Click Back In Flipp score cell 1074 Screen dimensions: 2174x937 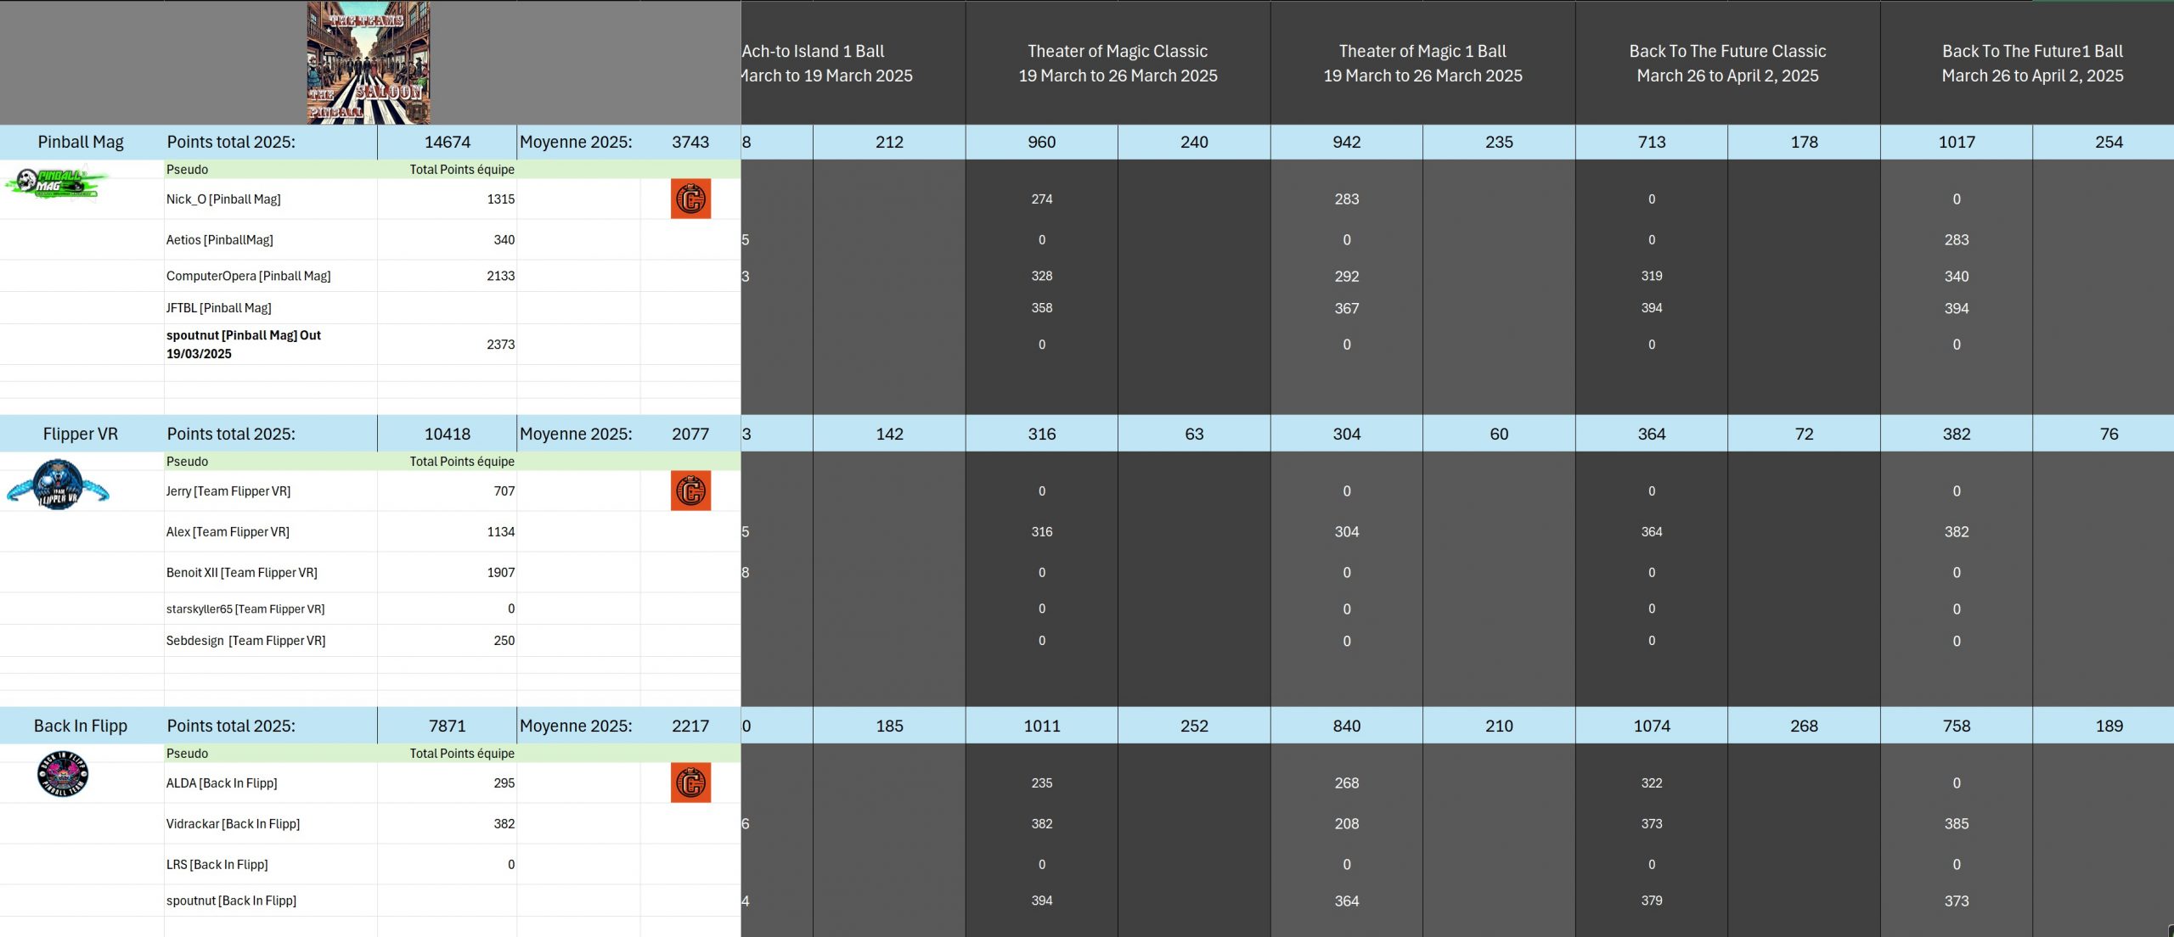1651,726
